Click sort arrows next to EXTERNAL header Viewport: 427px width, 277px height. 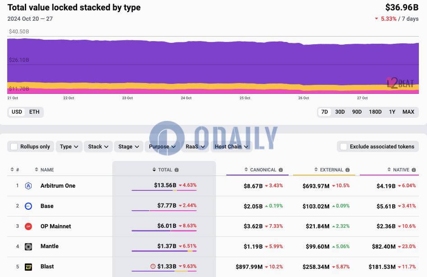click(316, 170)
